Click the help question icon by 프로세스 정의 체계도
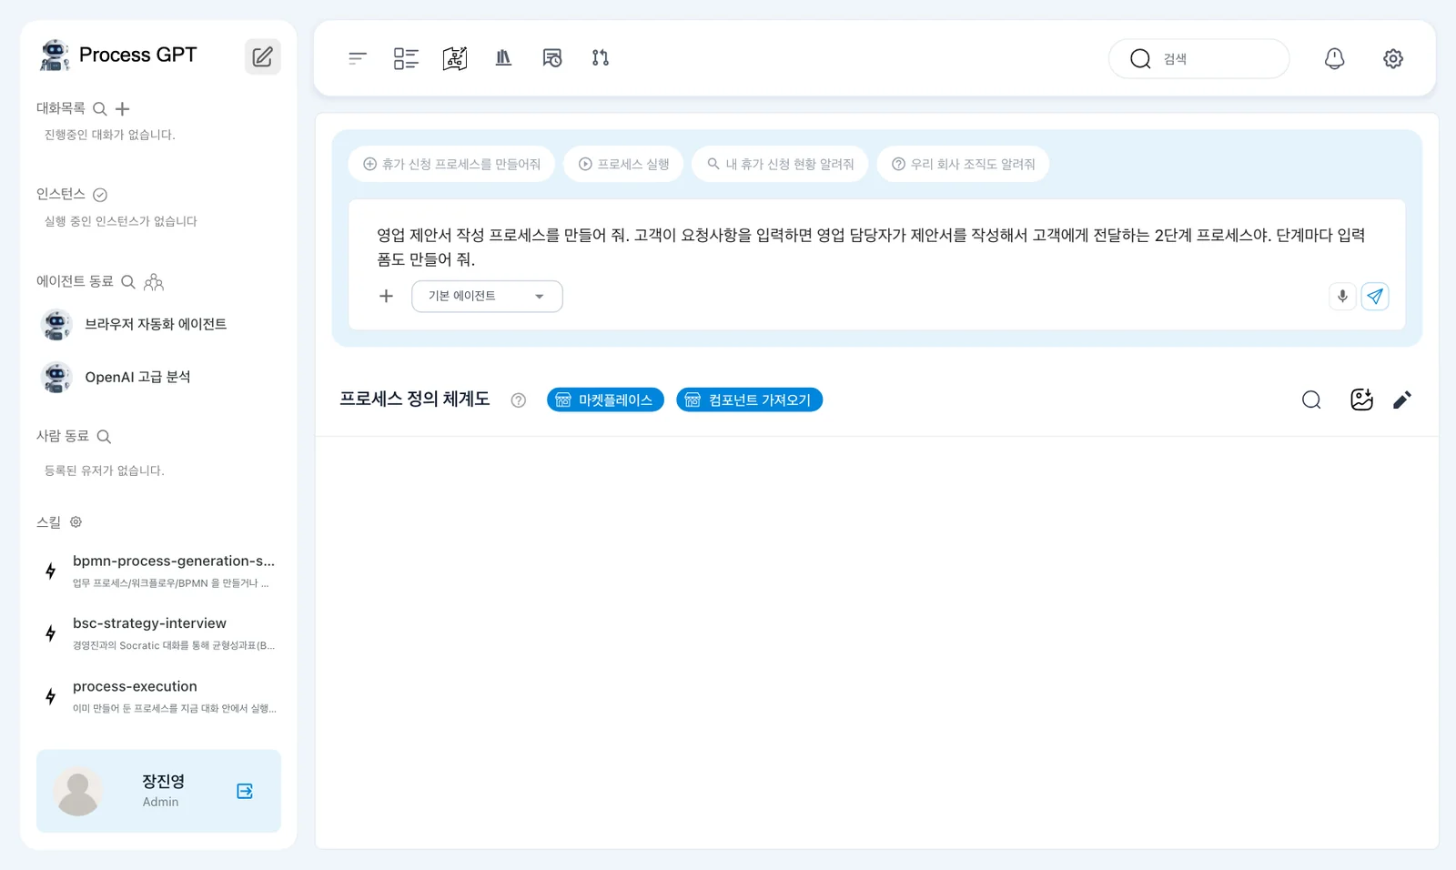1456x870 pixels. 519,400
